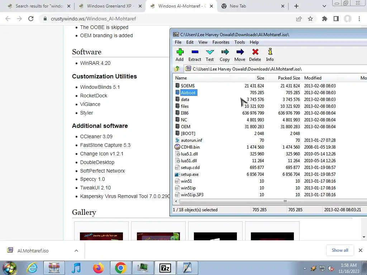The height and width of the screenshot is (275, 367).
Task: Click the Delete red X toolbar icon
Action: (x=255, y=55)
